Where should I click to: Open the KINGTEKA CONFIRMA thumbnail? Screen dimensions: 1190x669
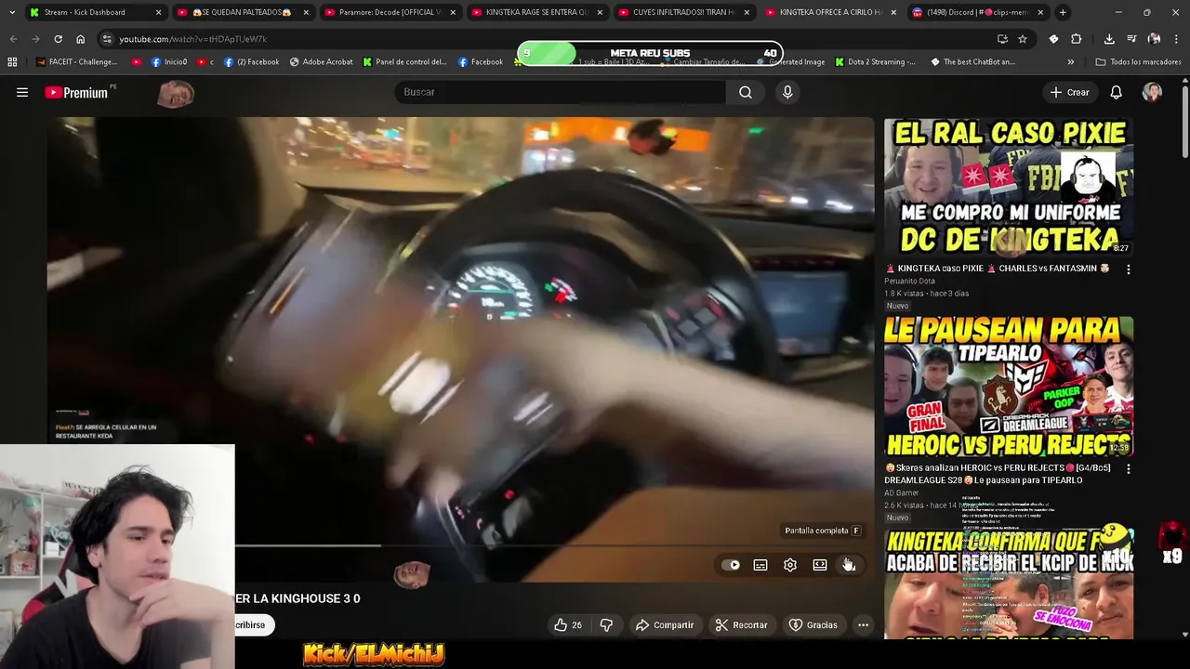(1009, 584)
